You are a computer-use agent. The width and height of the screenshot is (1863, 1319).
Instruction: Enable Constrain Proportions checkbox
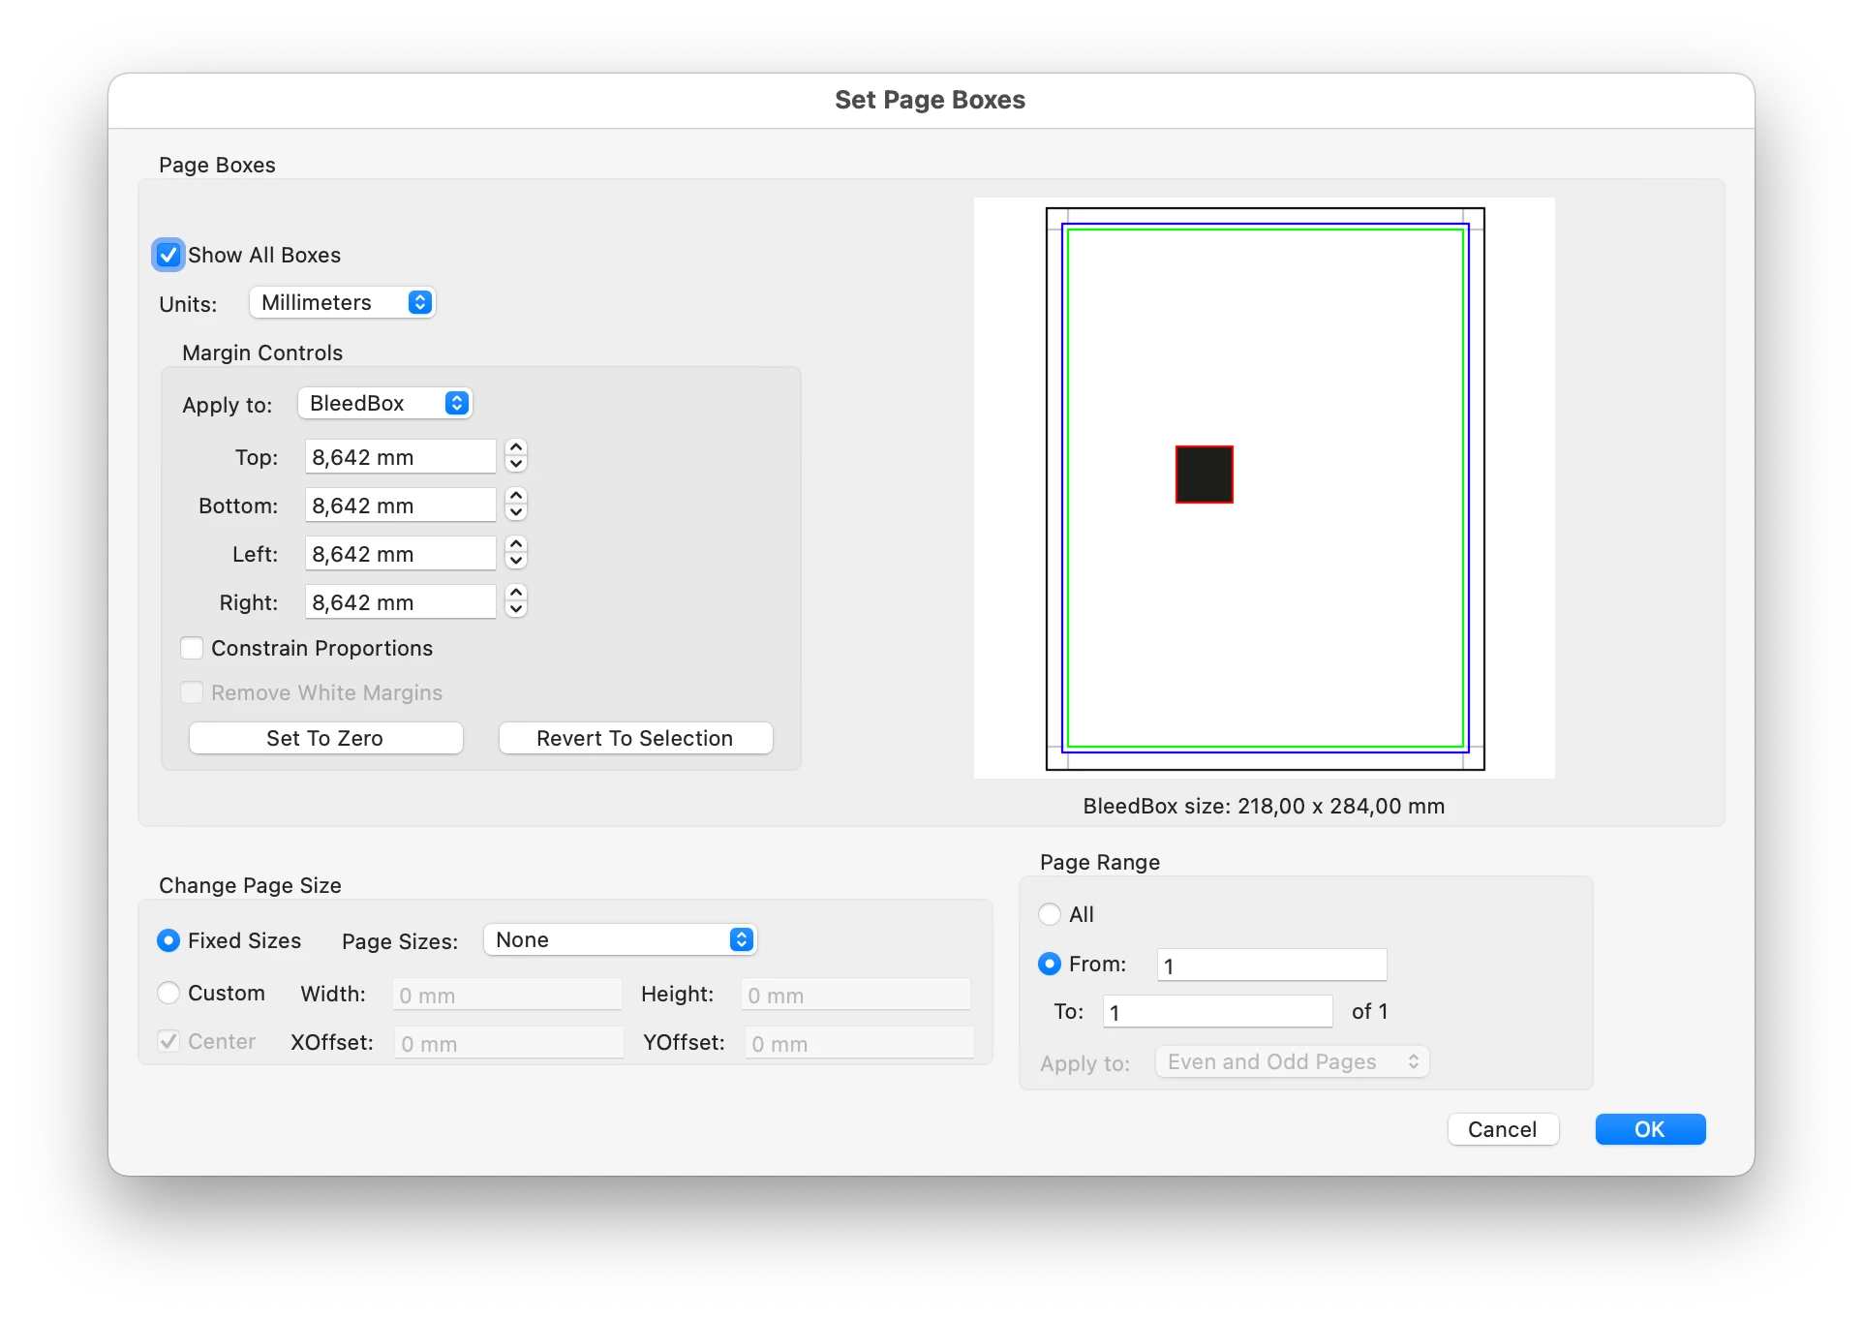point(192,648)
